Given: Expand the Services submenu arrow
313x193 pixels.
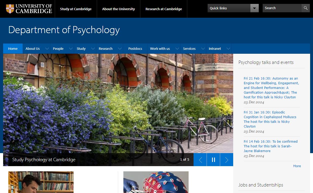Looking at the screenshot, I should (x=203, y=49).
